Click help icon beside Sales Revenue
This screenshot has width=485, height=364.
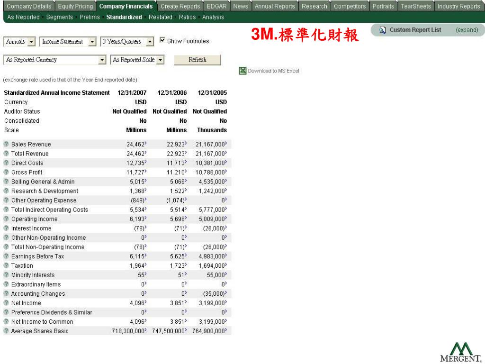6,144
